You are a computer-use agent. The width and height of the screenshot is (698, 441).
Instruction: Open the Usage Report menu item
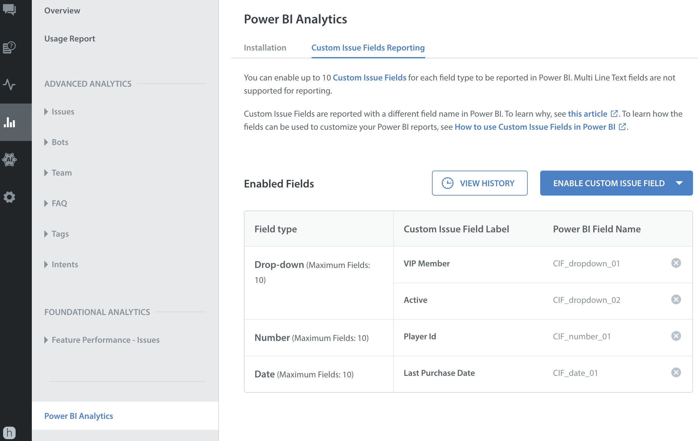[70, 39]
